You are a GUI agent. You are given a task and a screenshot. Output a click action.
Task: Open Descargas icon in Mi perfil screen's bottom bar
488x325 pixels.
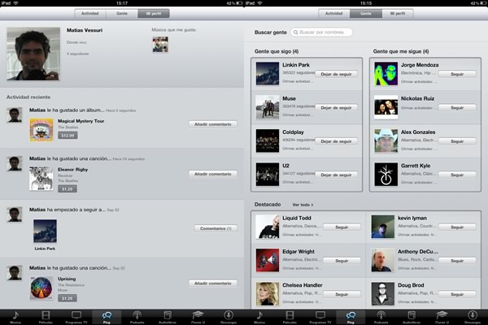[228, 317]
